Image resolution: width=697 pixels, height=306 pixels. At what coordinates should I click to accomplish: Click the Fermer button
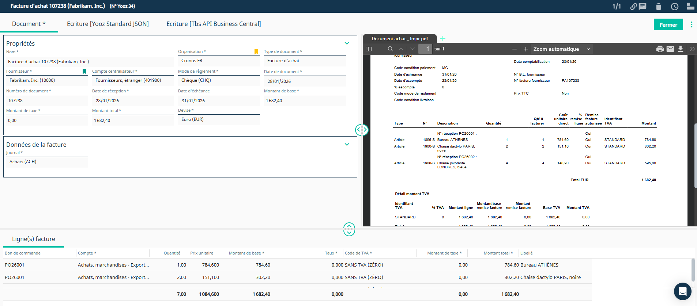pyautogui.click(x=668, y=25)
